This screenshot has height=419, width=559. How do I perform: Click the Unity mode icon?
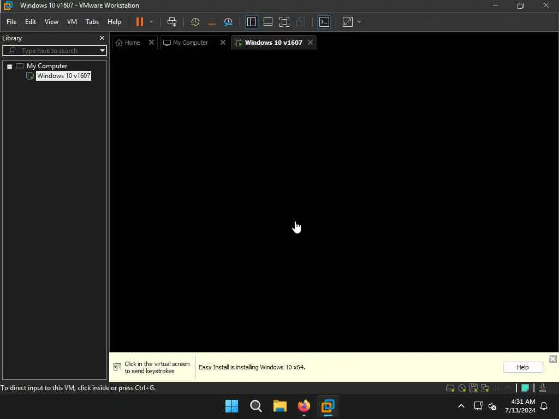click(x=301, y=22)
